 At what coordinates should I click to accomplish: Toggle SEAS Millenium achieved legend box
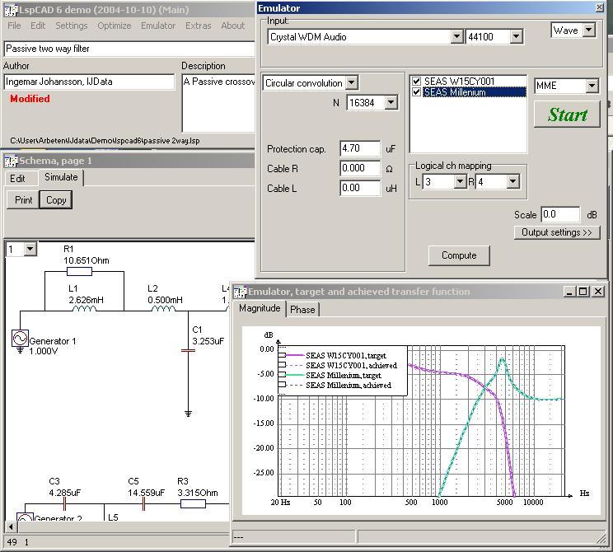(282, 385)
